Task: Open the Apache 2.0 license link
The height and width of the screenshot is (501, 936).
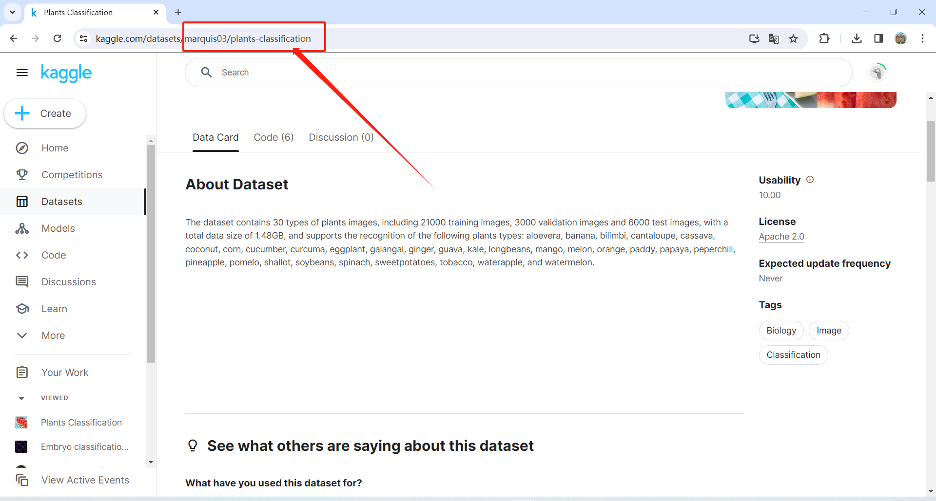Action: coord(781,237)
